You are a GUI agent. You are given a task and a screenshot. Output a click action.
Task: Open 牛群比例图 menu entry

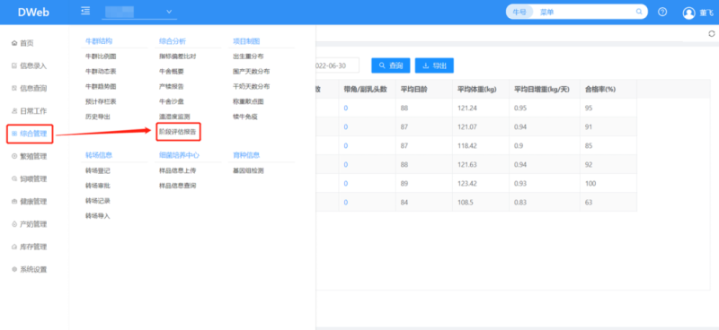(x=101, y=56)
